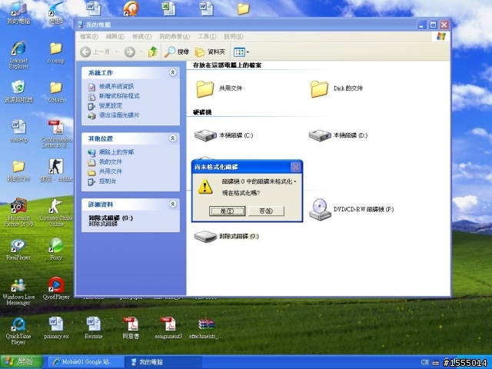This screenshot has width=492, height=369.
Task: Click Yes (是) in the format dialog
Action: [x=228, y=211]
